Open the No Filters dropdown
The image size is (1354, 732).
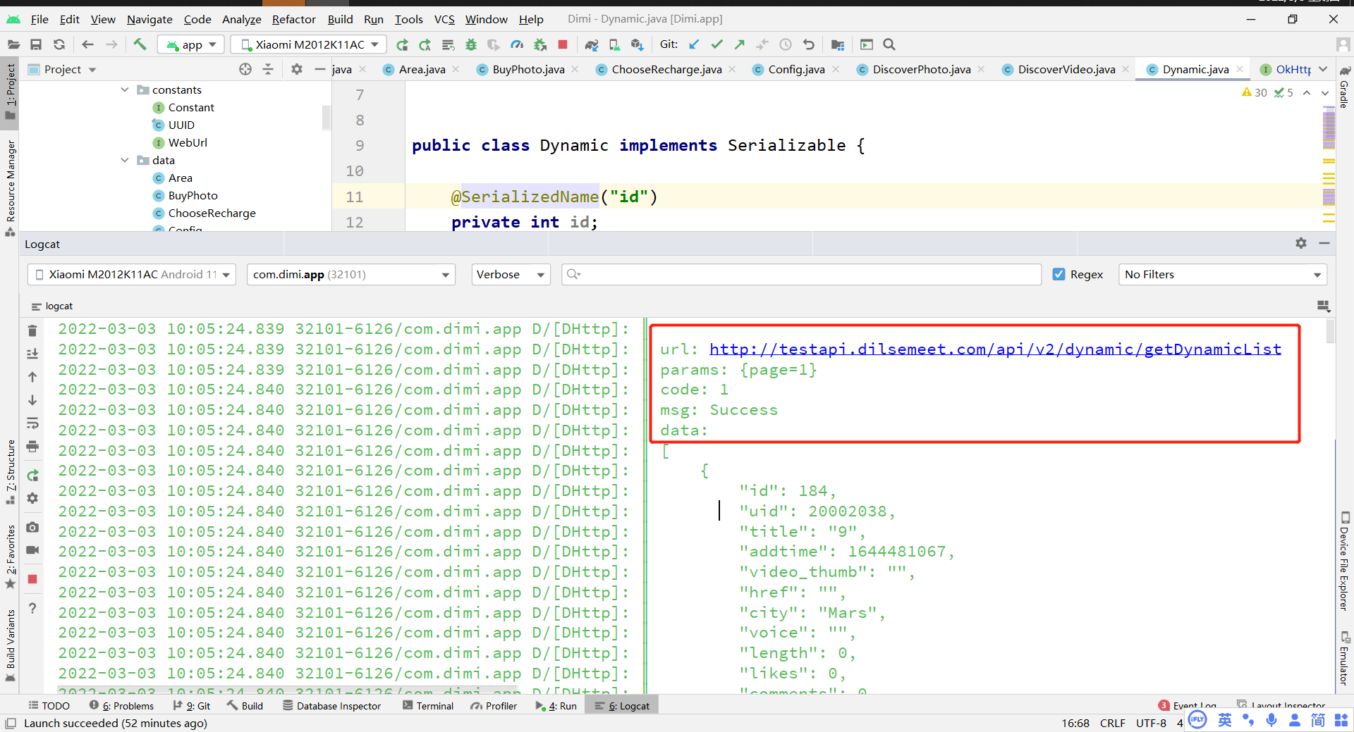click(x=1222, y=274)
